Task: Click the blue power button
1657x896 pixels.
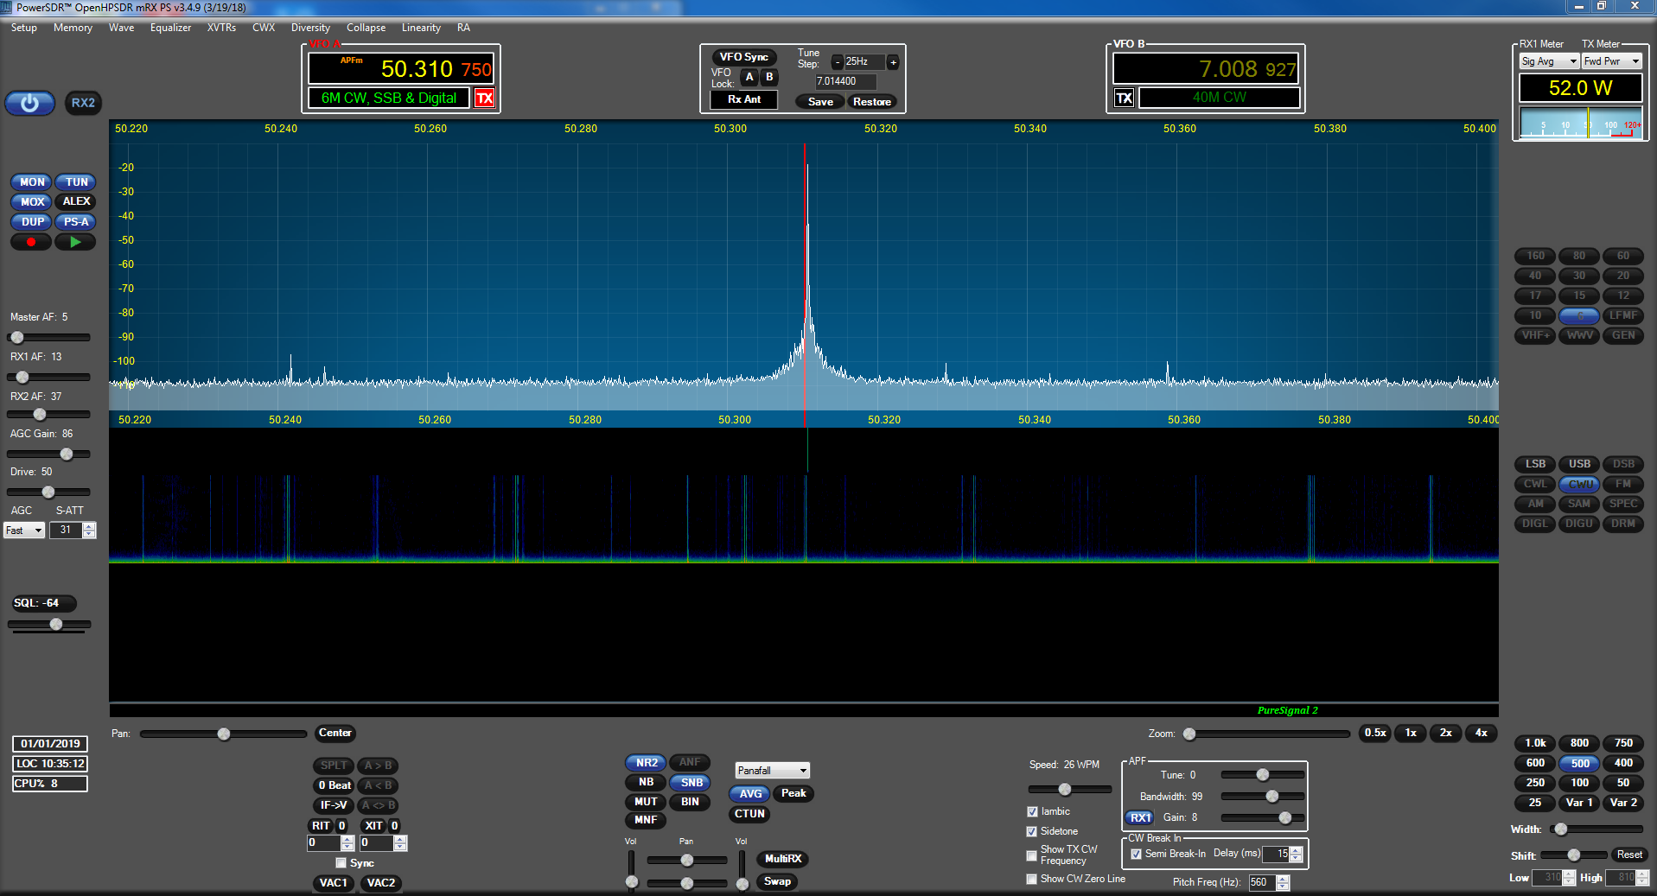Action: coord(30,103)
